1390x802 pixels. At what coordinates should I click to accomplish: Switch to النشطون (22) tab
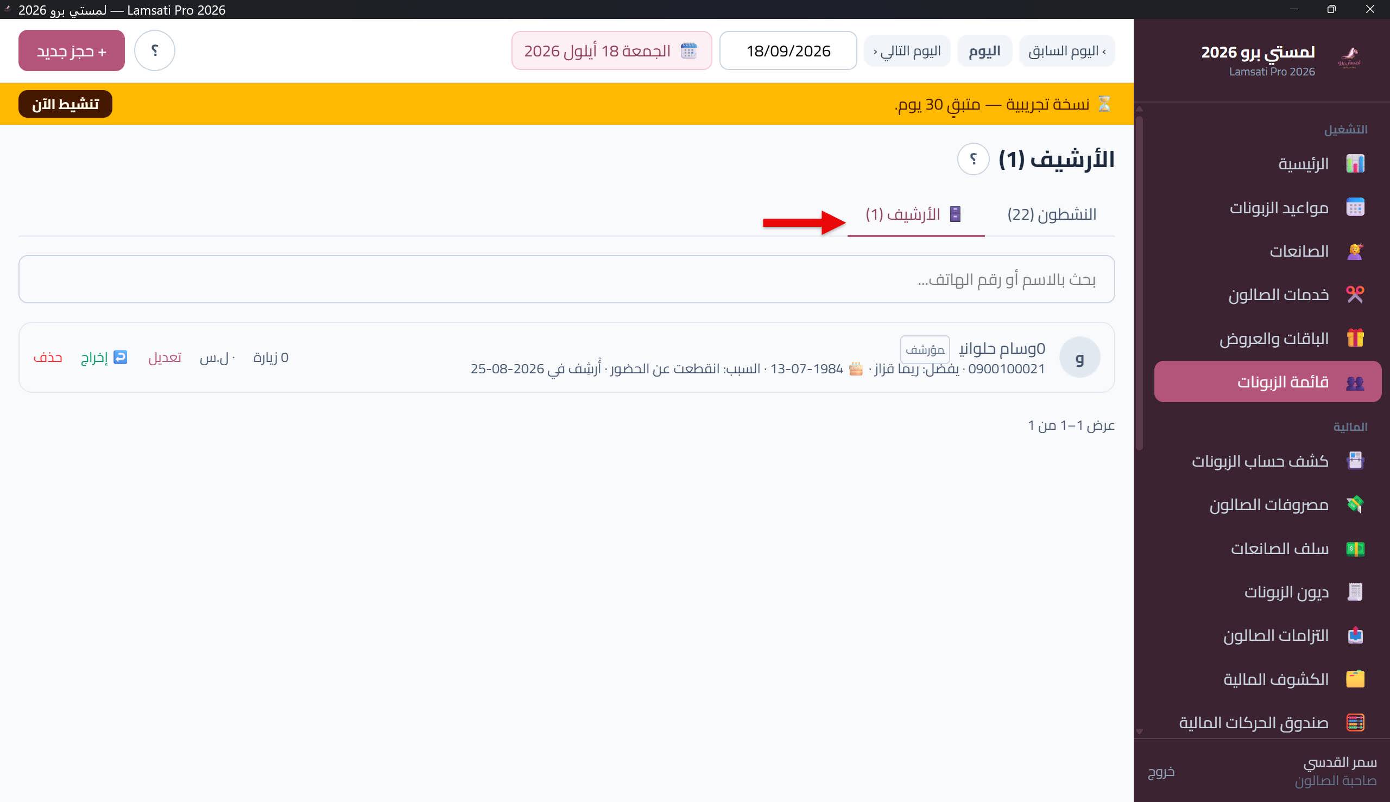point(1052,214)
